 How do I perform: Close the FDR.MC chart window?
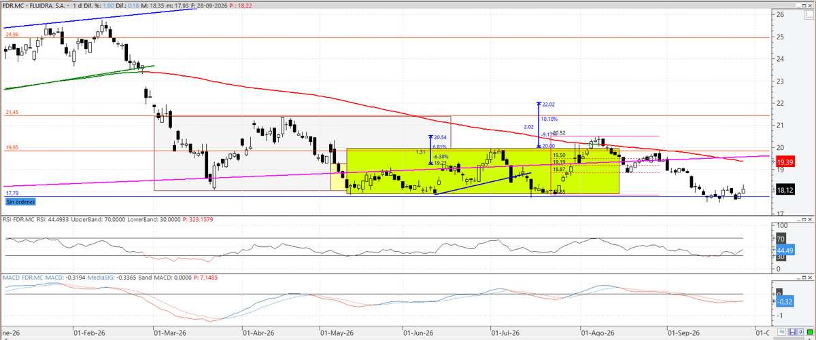(x=810, y=5)
